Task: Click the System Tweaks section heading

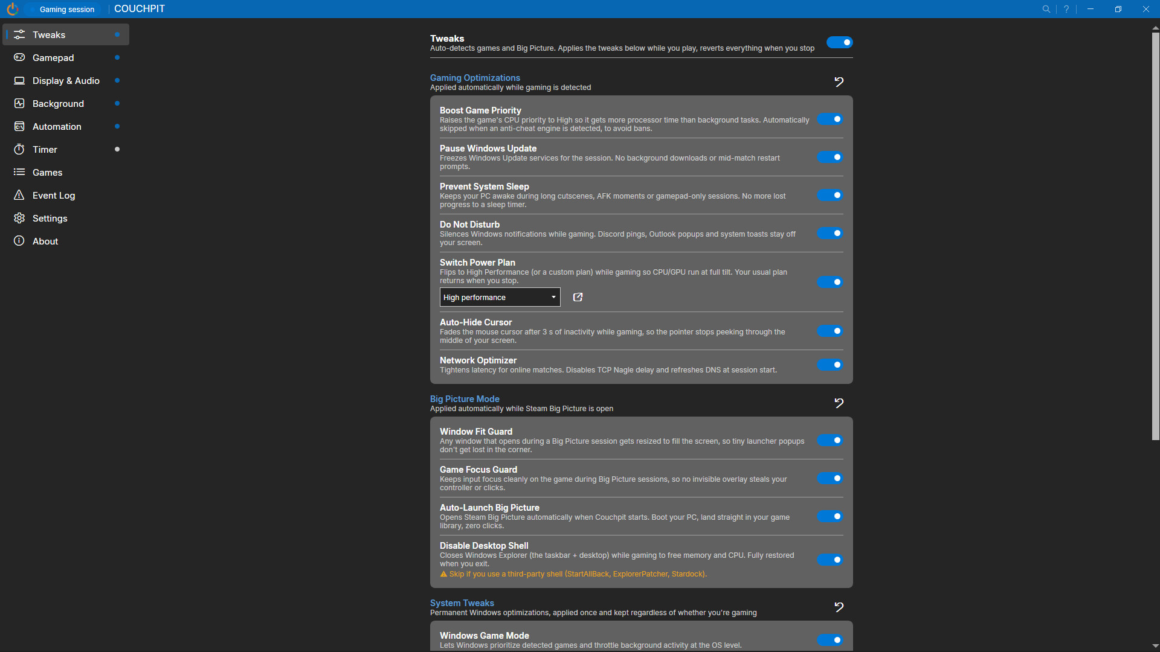Action: point(462,603)
